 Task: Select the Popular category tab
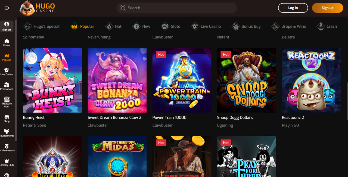coord(82,26)
